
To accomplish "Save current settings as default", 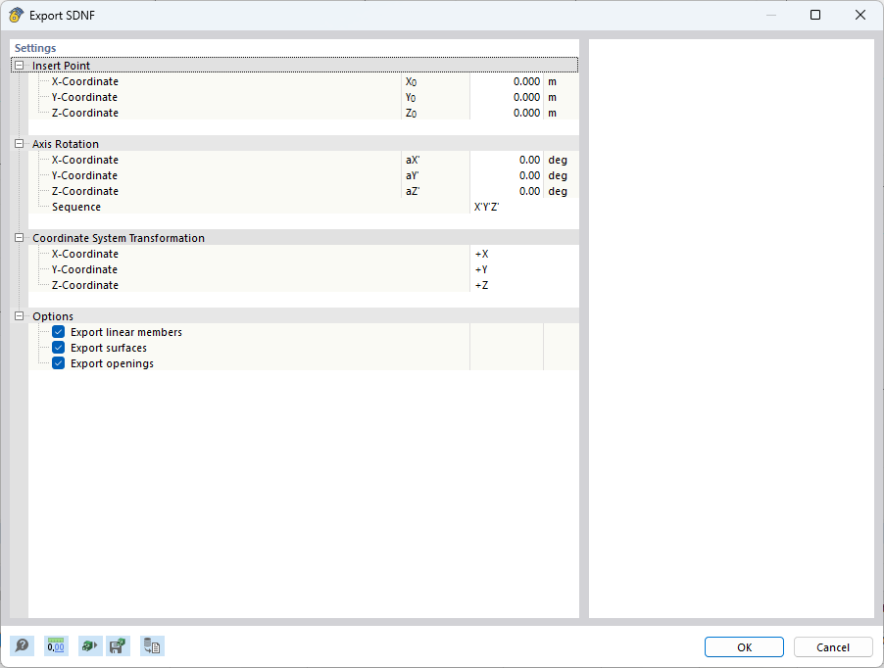I will (118, 645).
